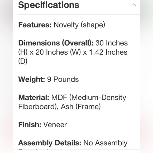Click the 9 Pounds value
The width and height of the screenshot is (153, 153).
tap(63, 79)
